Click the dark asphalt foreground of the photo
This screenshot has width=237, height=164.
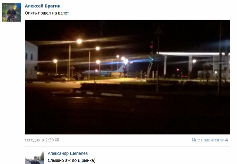[x=128, y=118]
